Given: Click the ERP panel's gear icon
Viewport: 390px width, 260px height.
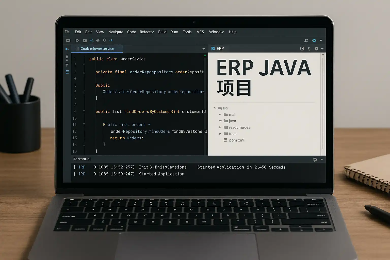Looking at the screenshot, I should coord(316,49).
